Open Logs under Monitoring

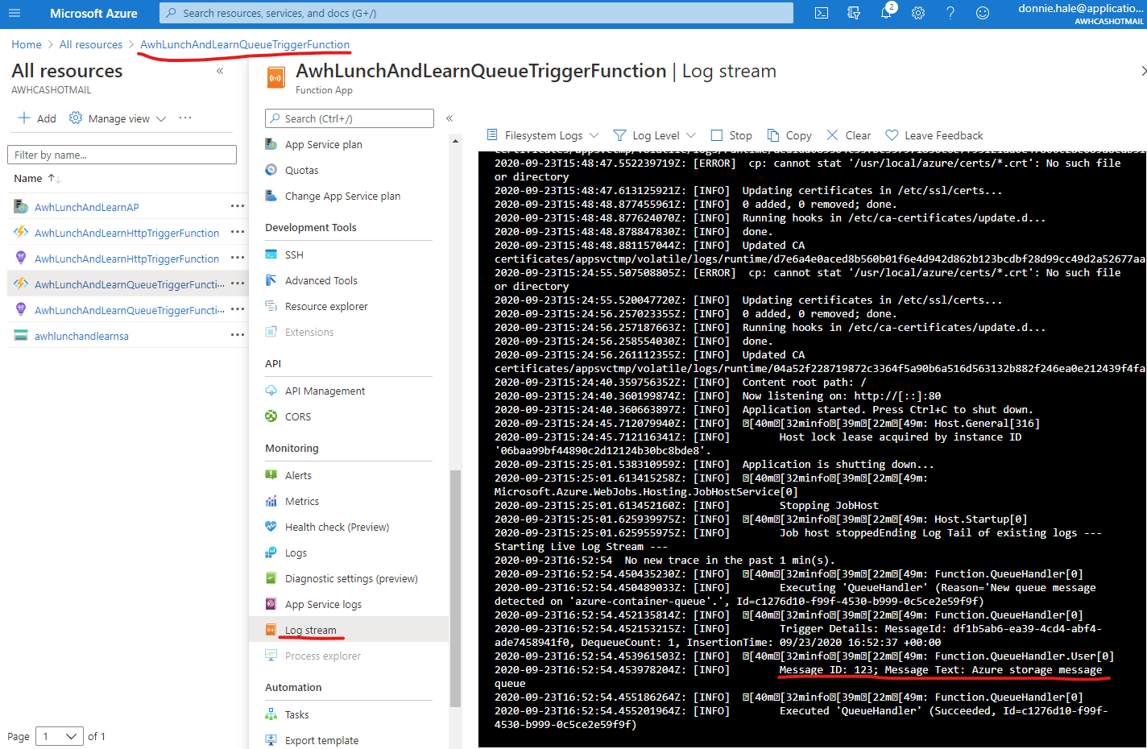coord(296,552)
